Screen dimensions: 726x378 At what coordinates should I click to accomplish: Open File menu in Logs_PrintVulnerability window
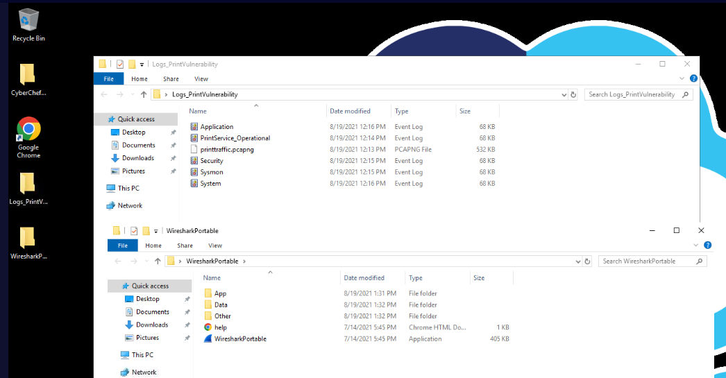coord(109,78)
